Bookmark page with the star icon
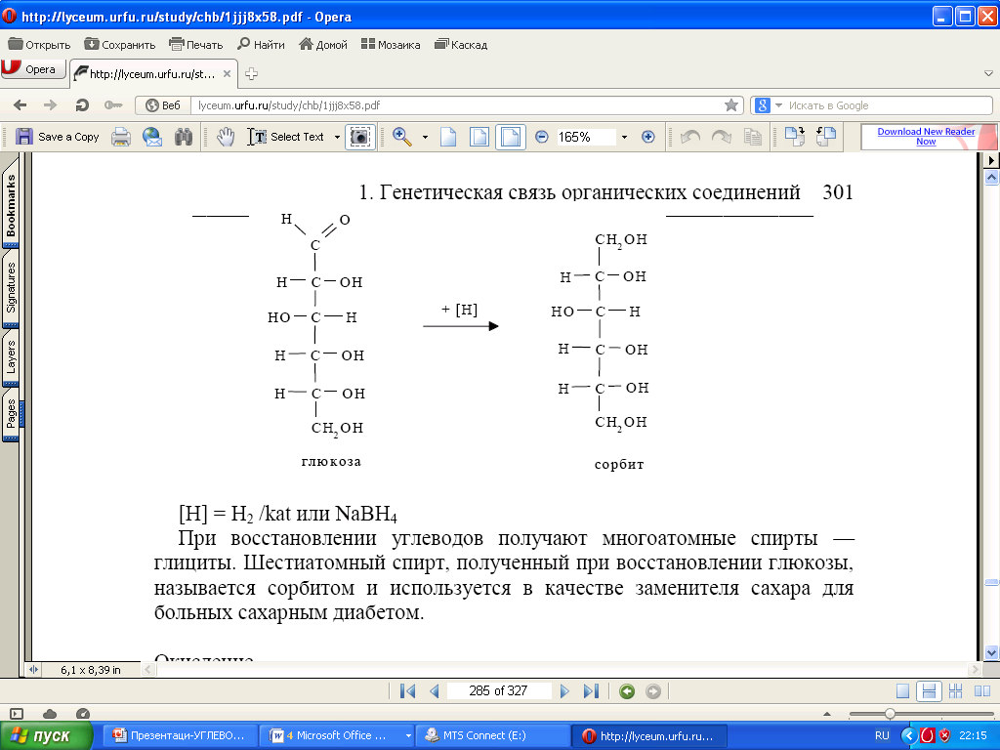The image size is (1000, 750). tap(731, 105)
